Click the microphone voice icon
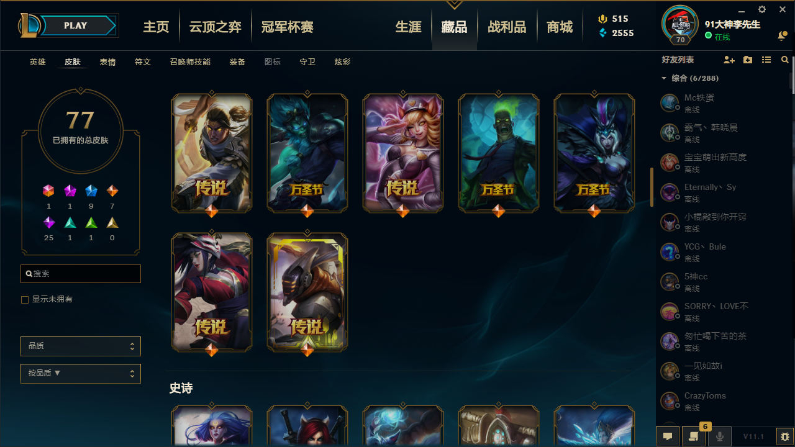The height and width of the screenshot is (447, 795). 720,436
